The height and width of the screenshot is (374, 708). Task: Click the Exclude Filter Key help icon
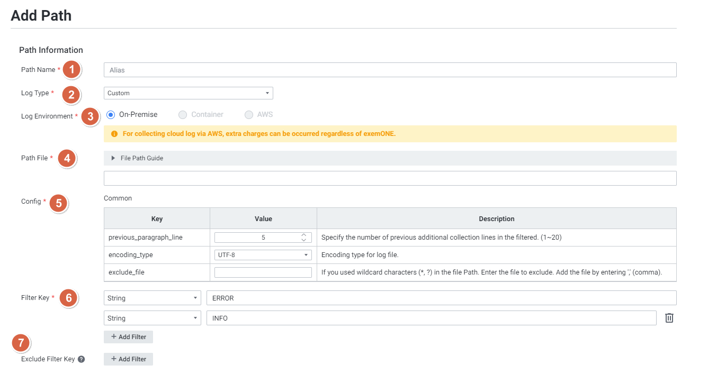tap(82, 359)
